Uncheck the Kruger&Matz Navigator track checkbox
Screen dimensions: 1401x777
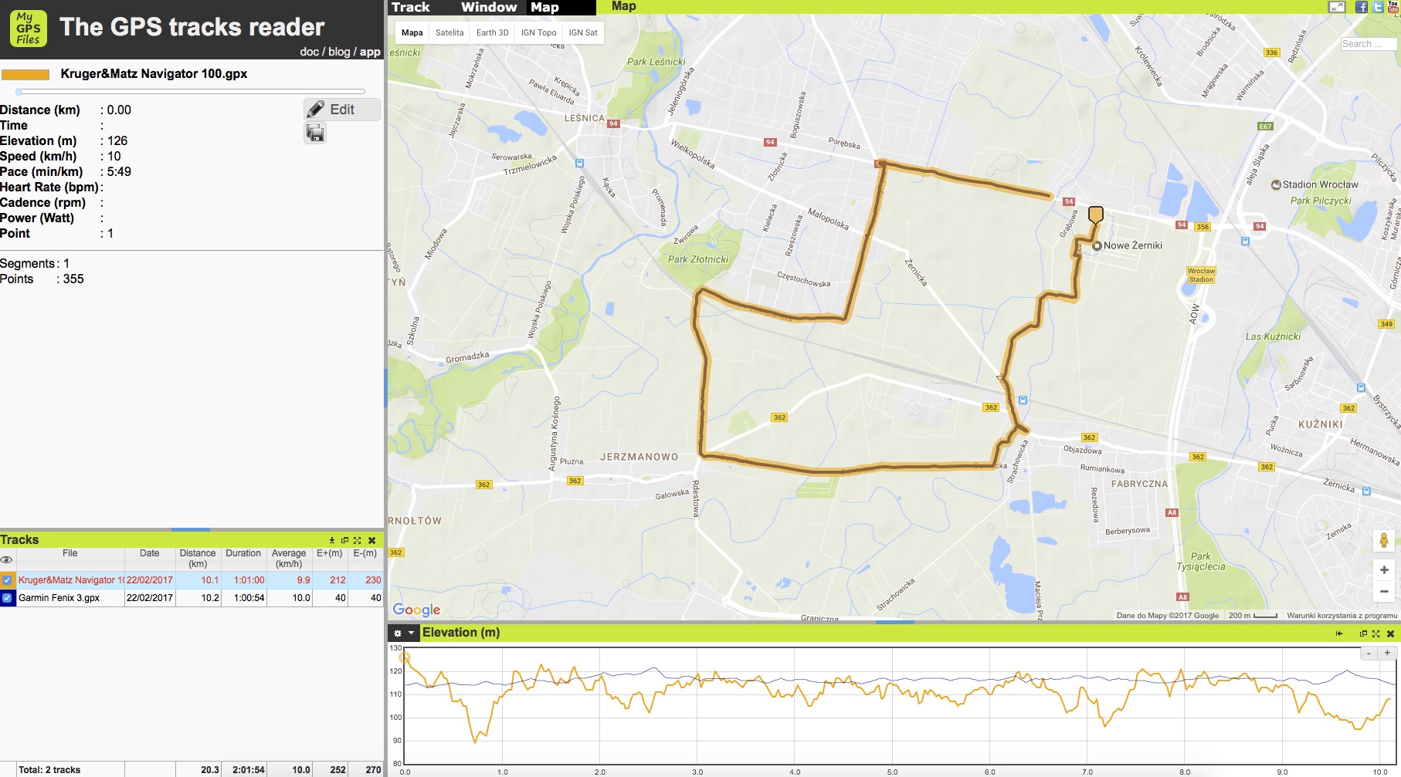pos(7,580)
